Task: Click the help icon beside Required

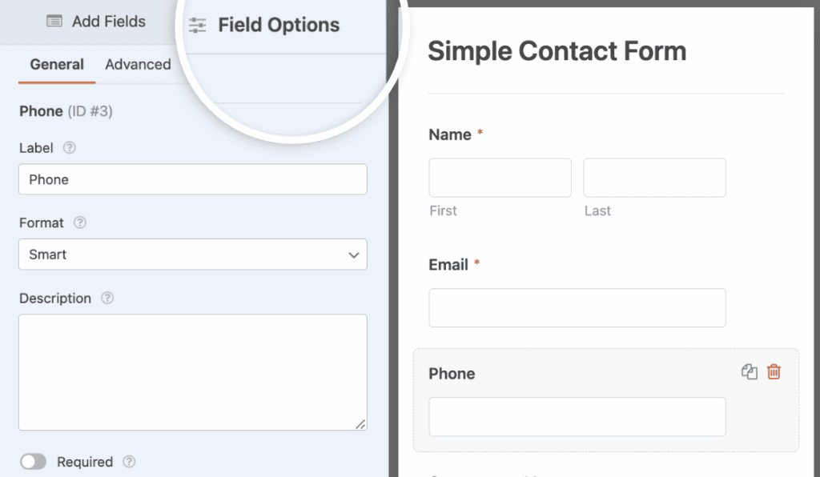Action: pos(130,462)
